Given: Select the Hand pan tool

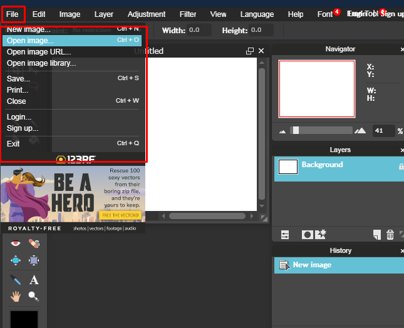Looking at the screenshot, I should tap(16, 296).
